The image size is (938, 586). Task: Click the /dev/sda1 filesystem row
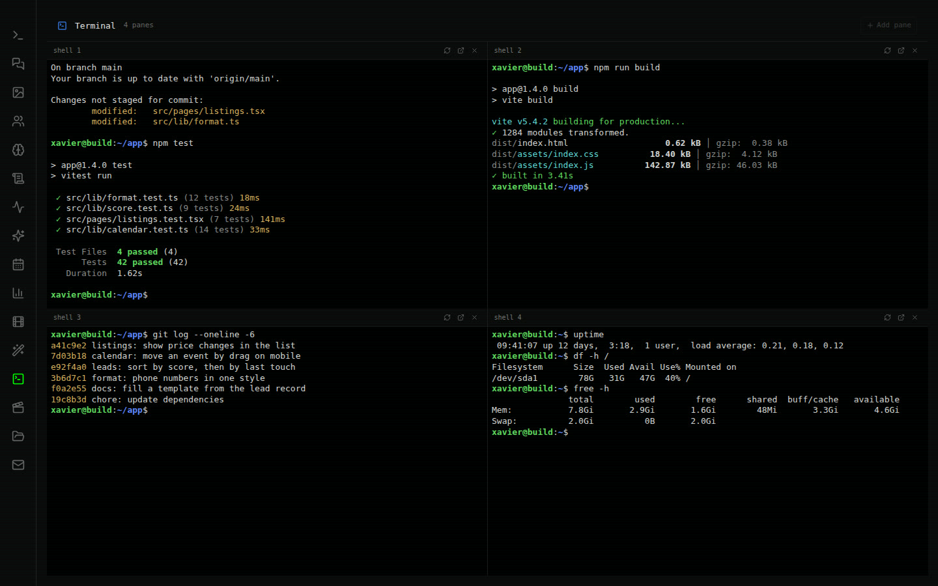coord(591,378)
